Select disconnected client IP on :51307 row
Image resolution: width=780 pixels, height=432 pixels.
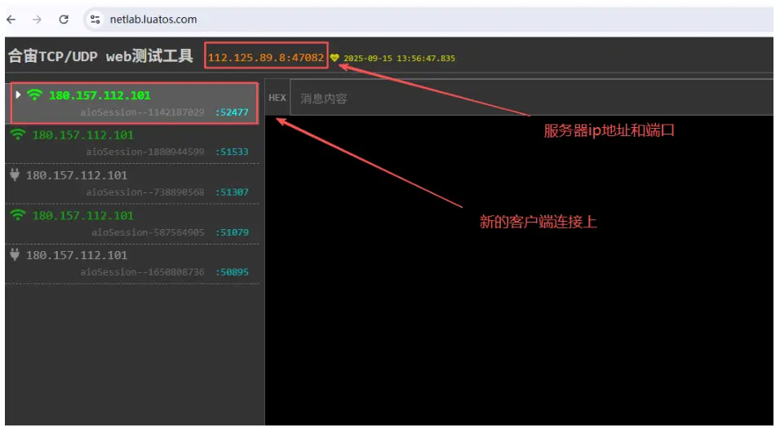(x=77, y=175)
